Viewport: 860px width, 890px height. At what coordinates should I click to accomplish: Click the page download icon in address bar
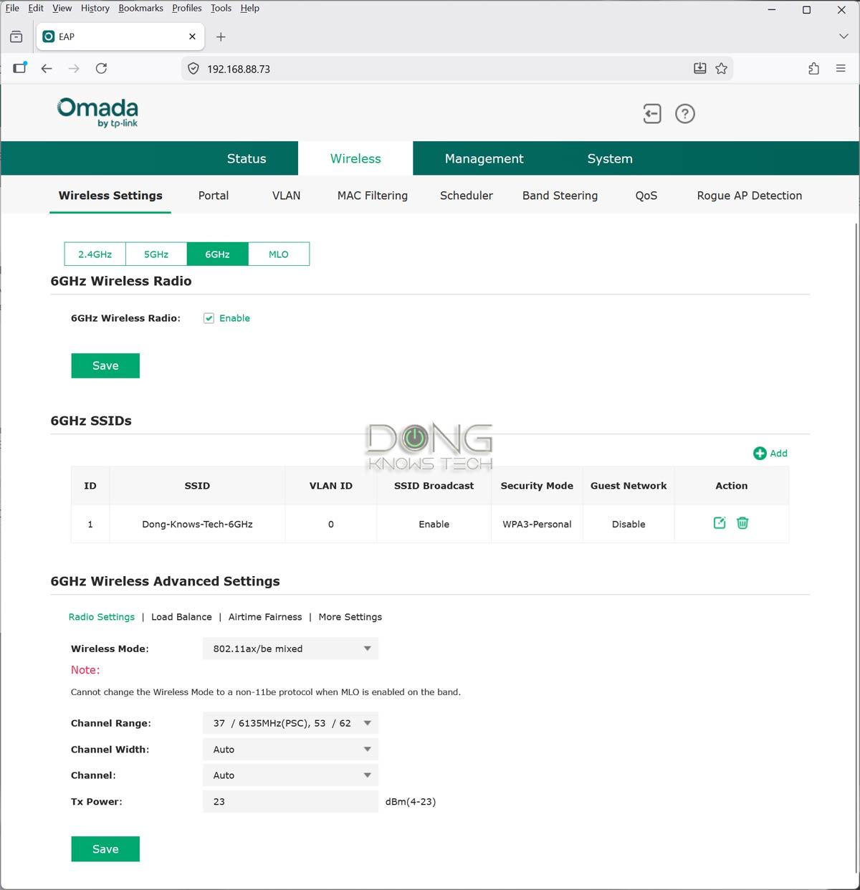pos(699,68)
